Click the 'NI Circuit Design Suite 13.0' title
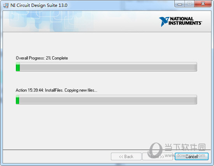Viewport: 214px width, 166px height. [39, 5]
